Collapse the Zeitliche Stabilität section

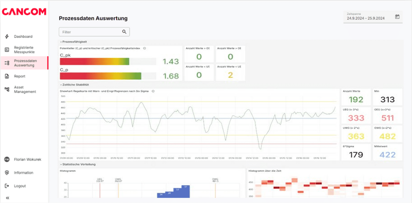[61, 85]
